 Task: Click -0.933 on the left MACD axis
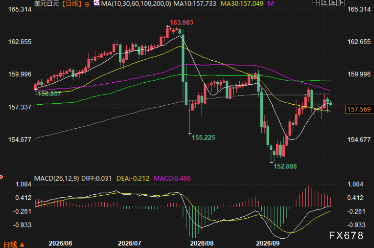22,225
